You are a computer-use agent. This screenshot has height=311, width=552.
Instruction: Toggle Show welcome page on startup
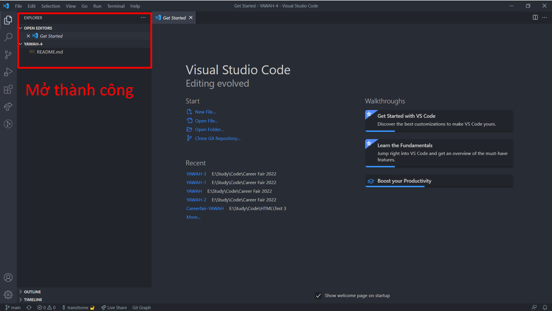[318, 295]
